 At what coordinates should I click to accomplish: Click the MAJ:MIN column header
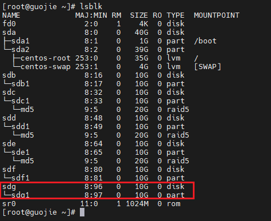(x=91, y=15)
